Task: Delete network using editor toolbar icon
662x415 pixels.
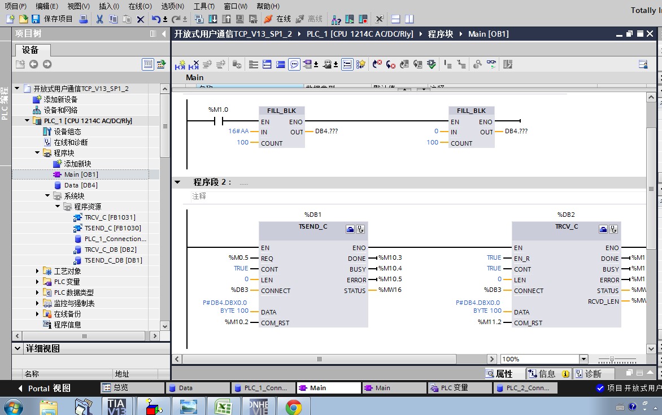Action: pos(193,64)
